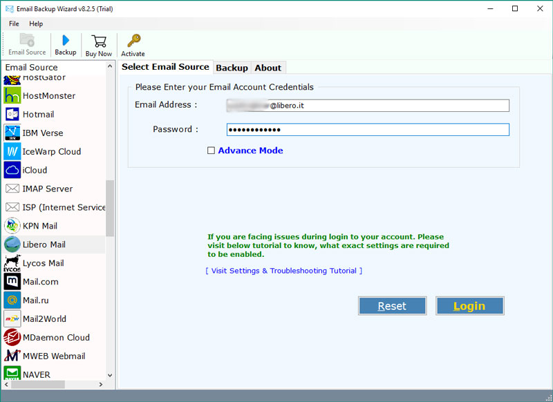Click the Email Source panel header
The image size is (553, 402).
(x=31, y=67)
